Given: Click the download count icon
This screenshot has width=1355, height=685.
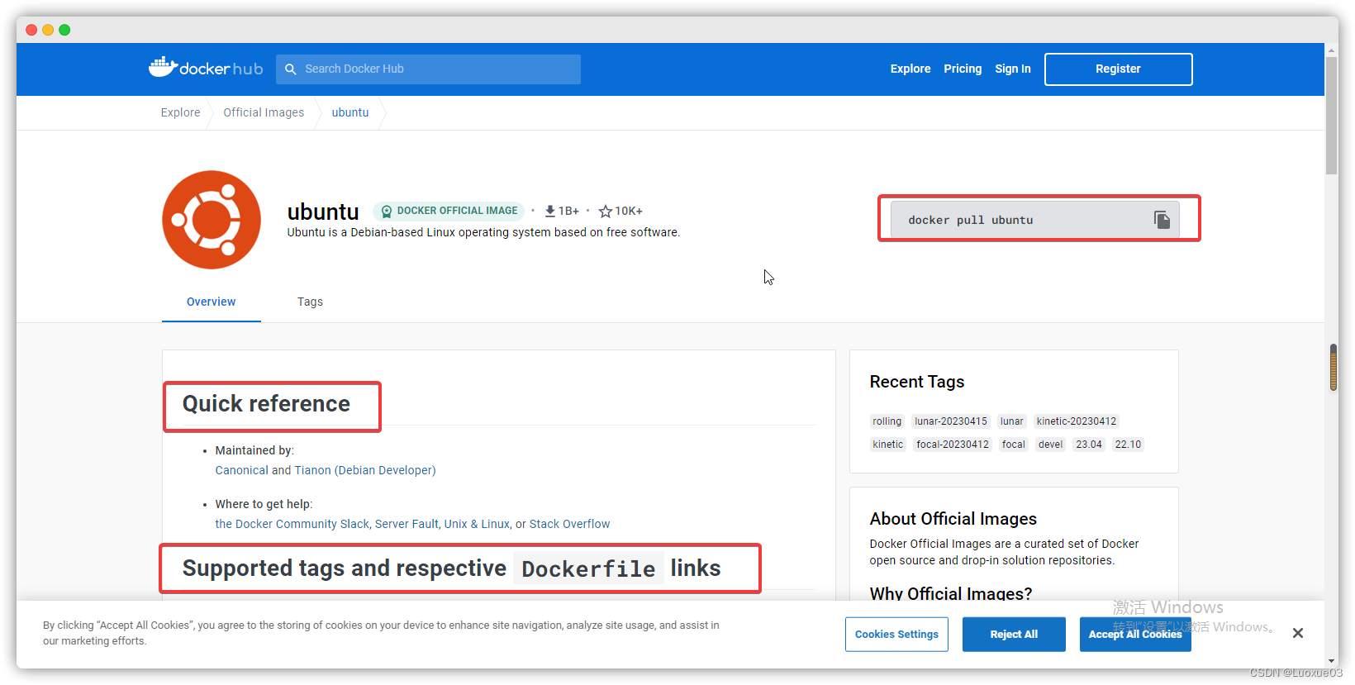Looking at the screenshot, I should pos(549,212).
